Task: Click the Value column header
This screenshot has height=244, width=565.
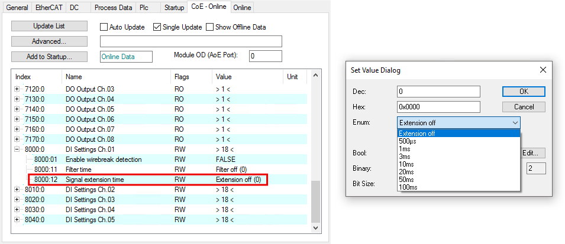Action: (x=247, y=77)
